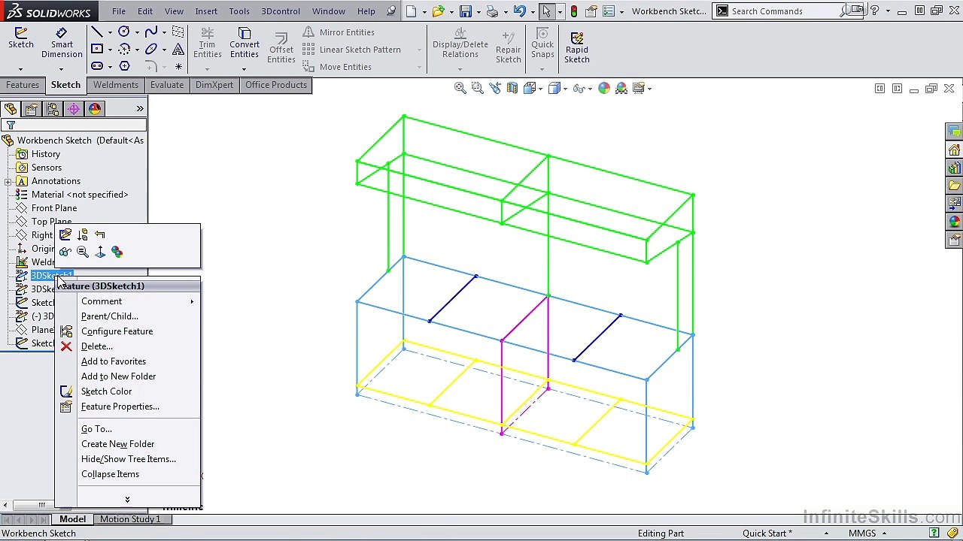The width and height of the screenshot is (963, 541).
Task: Open the PropertyManager tab icon
Action: pos(32,109)
